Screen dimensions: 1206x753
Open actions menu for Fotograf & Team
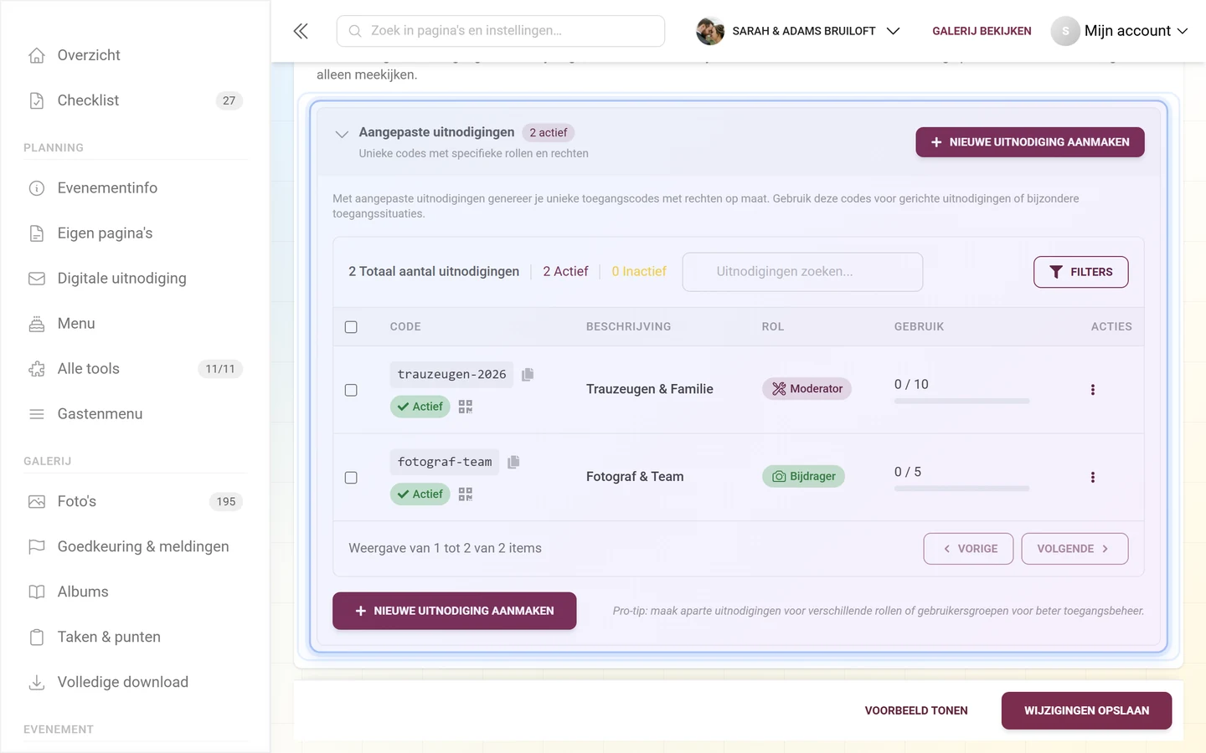click(1093, 477)
